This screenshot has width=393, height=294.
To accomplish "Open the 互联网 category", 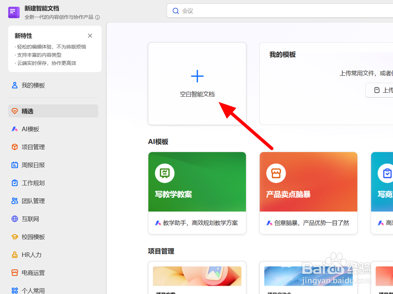I will (x=53, y=219).
